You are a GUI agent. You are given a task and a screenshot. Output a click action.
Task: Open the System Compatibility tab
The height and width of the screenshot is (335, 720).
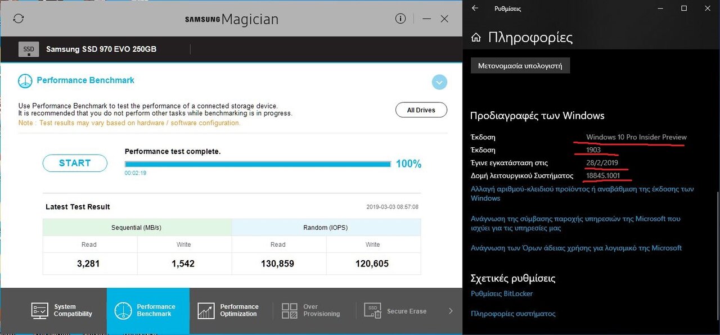[62, 311]
